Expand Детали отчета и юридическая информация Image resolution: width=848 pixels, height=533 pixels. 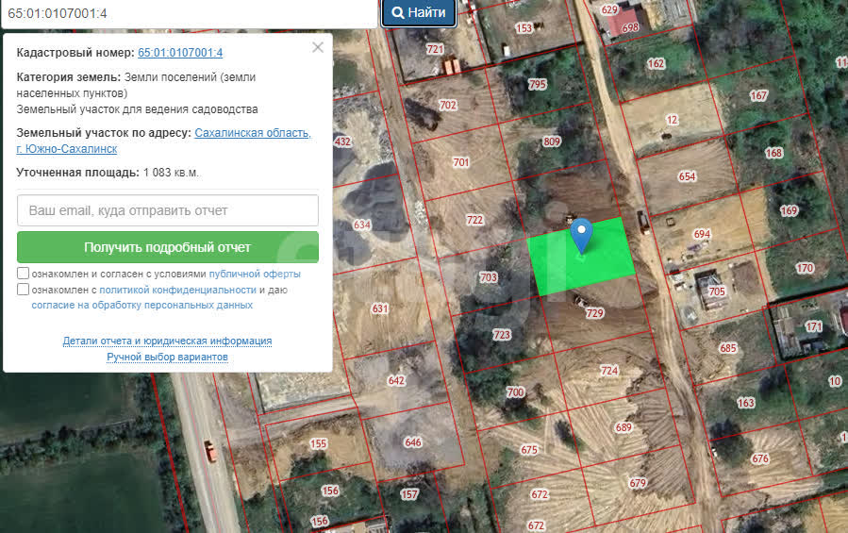click(167, 341)
